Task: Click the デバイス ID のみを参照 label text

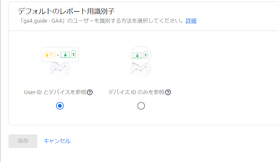Action: [136, 92]
